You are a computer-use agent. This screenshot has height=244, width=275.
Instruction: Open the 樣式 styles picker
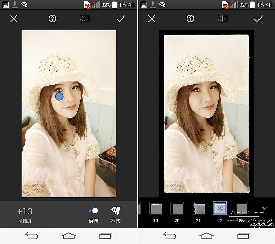116,214
